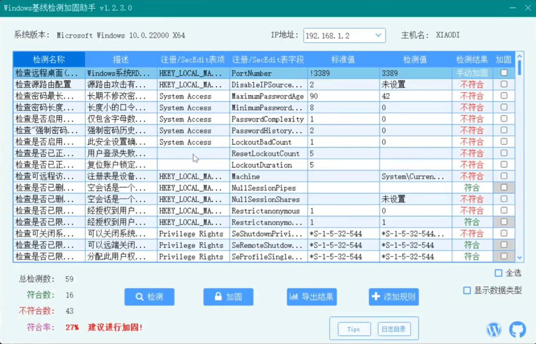
Task: Check the LockoutBadCount row checkbox
Action: coord(504,142)
